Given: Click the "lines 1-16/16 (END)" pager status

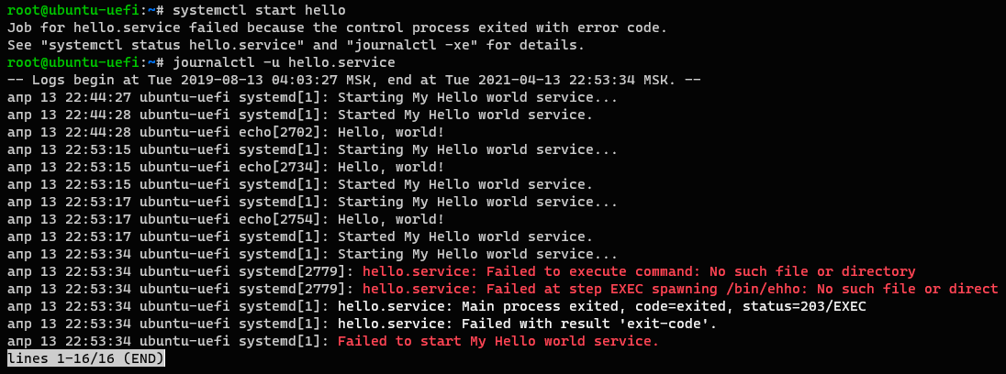Looking at the screenshot, I should pos(85,358).
